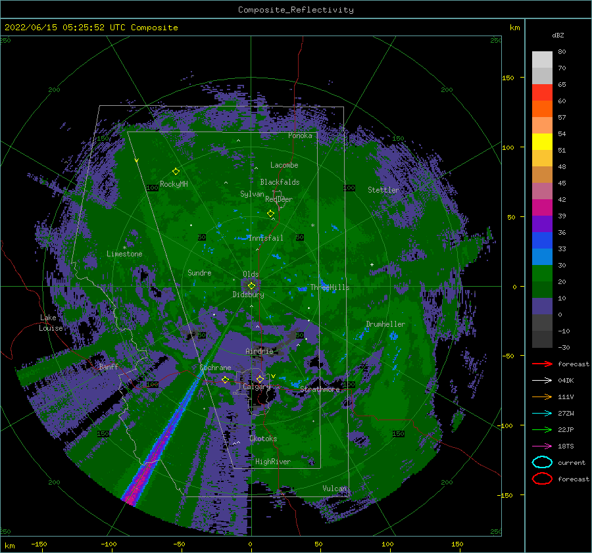Click the -150 tick on the bottom axis
Viewport: 592px width, 553px height.
39,544
